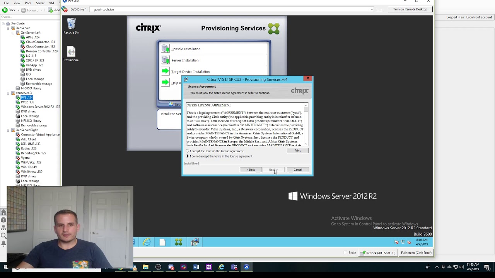The width and height of the screenshot is (495, 278).
Task: Open the Back button history dropdown arrow
Action: pos(18,10)
